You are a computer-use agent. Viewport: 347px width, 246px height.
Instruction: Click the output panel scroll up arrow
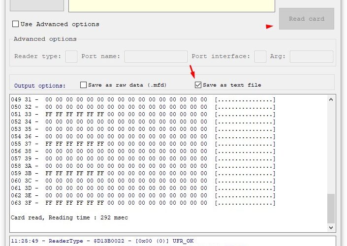point(331,99)
